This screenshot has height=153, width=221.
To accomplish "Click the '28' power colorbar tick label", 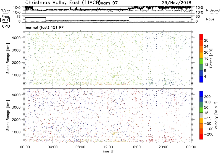I will [x=206, y=40].
